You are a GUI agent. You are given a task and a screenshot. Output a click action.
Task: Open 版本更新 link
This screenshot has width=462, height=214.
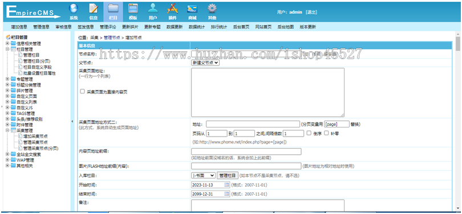[307, 27]
